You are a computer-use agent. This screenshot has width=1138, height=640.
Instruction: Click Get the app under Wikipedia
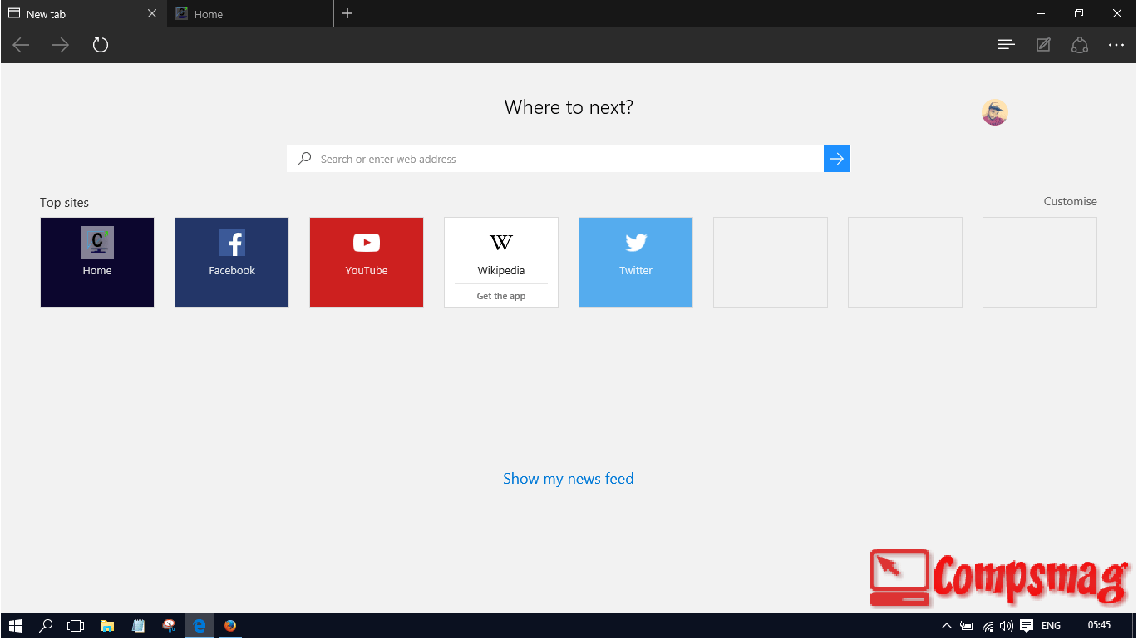[501, 296]
